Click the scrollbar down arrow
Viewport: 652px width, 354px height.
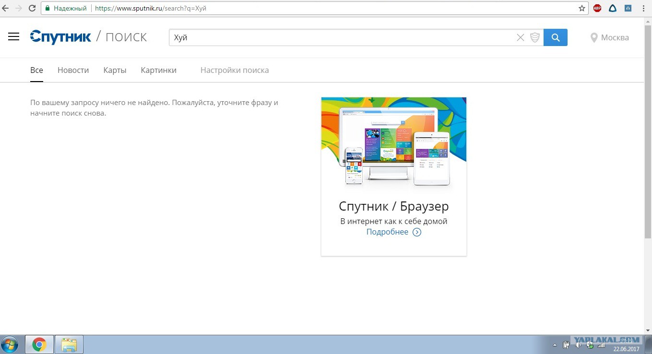[648, 330]
